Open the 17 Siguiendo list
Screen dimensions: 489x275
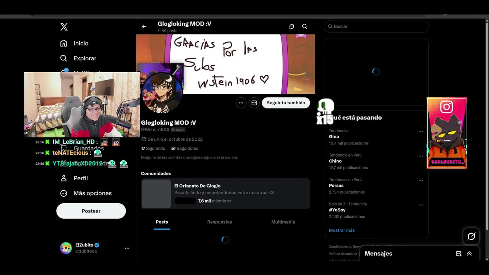(x=153, y=148)
